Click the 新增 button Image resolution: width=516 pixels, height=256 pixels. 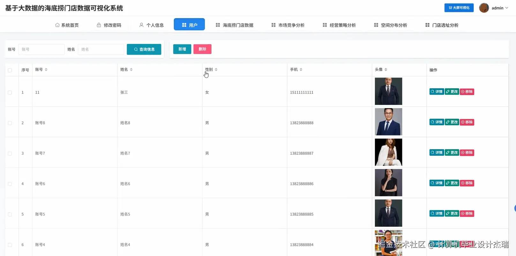point(182,49)
